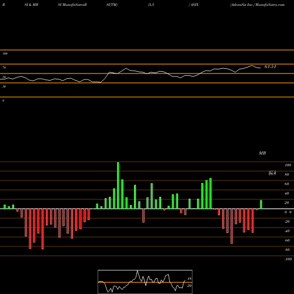Click the MR axis label -40
Viewport: 294px width, 294px height.
[x=287, y=231]
